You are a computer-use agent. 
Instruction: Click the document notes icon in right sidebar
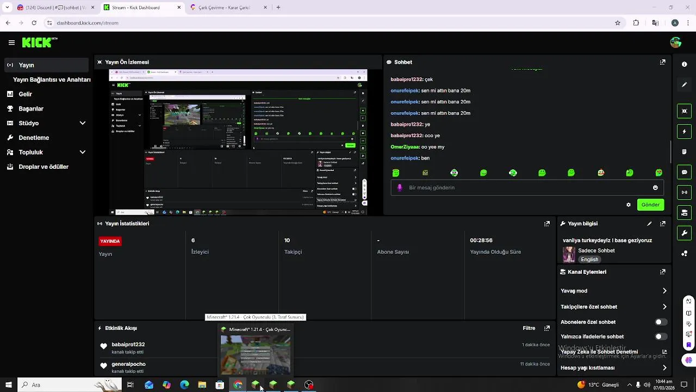tap(684, 152)
